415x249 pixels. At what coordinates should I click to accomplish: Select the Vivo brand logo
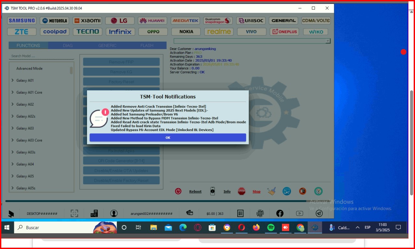(252, 32)
